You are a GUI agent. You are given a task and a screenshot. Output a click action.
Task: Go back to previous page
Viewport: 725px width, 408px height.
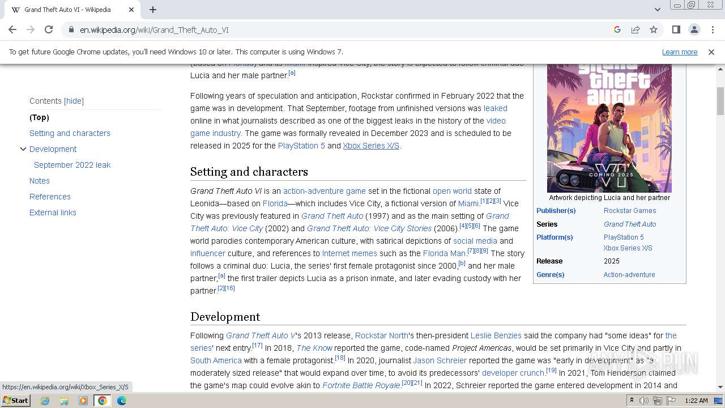(x=12, y=29)
